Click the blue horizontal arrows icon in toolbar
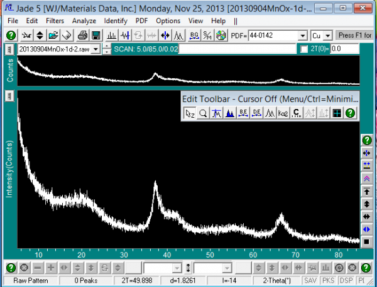The width and height of the screenshot is (377, 287). (165, 36)
